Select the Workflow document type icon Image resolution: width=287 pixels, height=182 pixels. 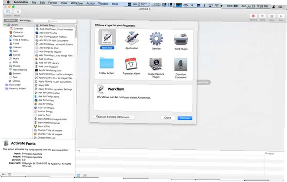107,37
